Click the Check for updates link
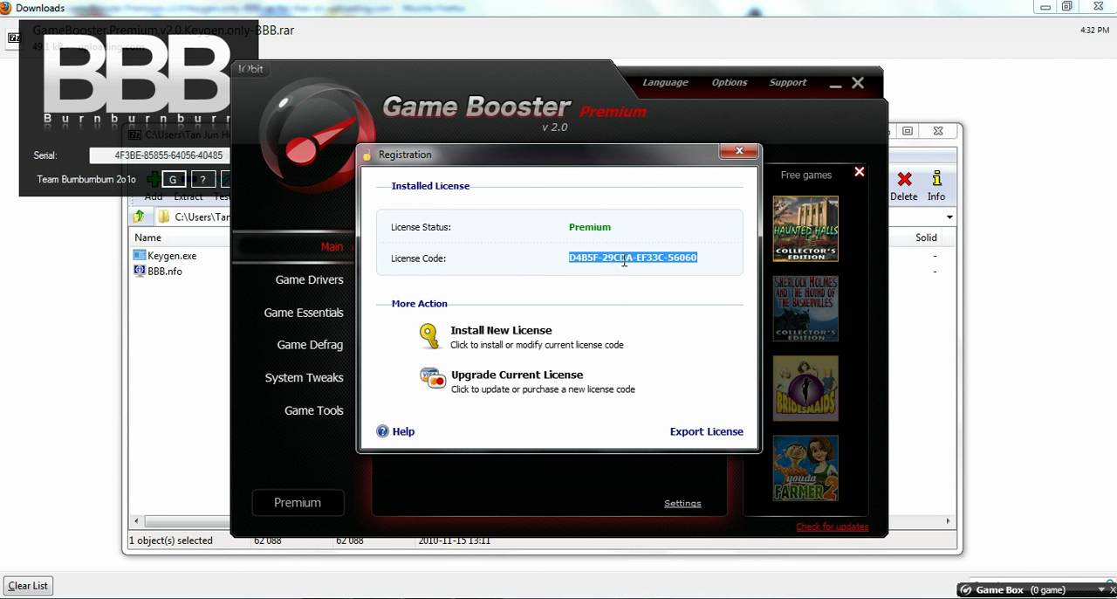The image size is (1117, 599). click(832, 527)
